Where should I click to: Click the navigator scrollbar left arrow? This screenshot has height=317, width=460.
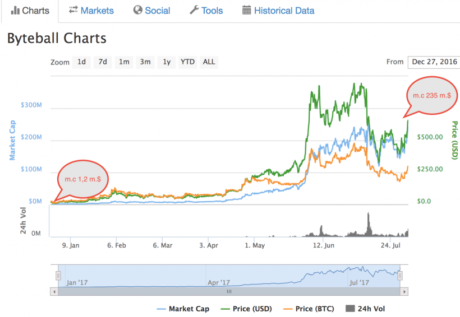tap(54, 292)
